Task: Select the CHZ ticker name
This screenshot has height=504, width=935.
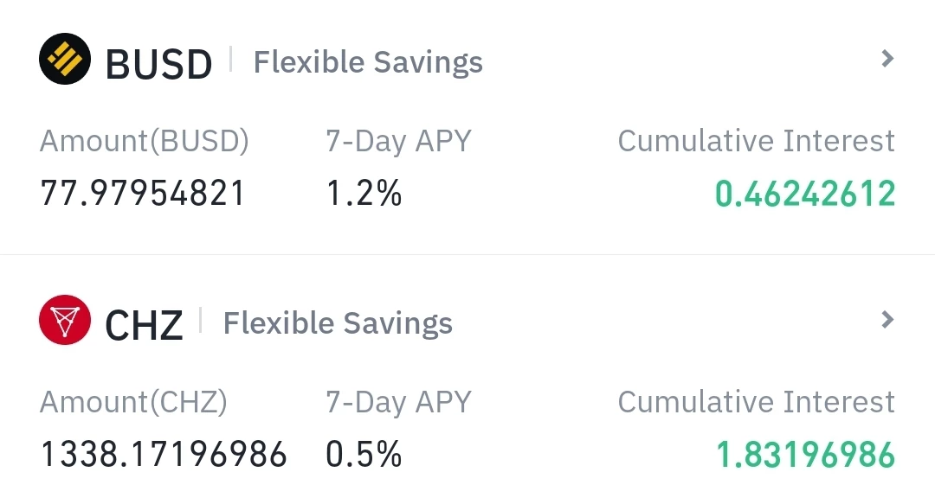Action: pos(144,325)
